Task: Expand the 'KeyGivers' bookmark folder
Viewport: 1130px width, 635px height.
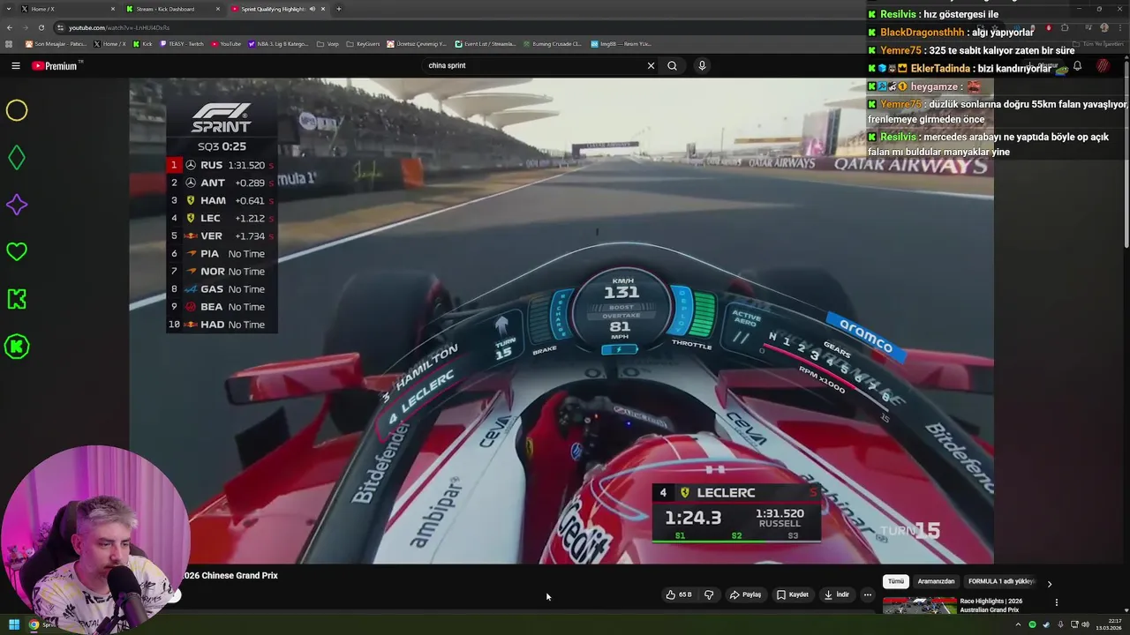Action: pos(363,44)
